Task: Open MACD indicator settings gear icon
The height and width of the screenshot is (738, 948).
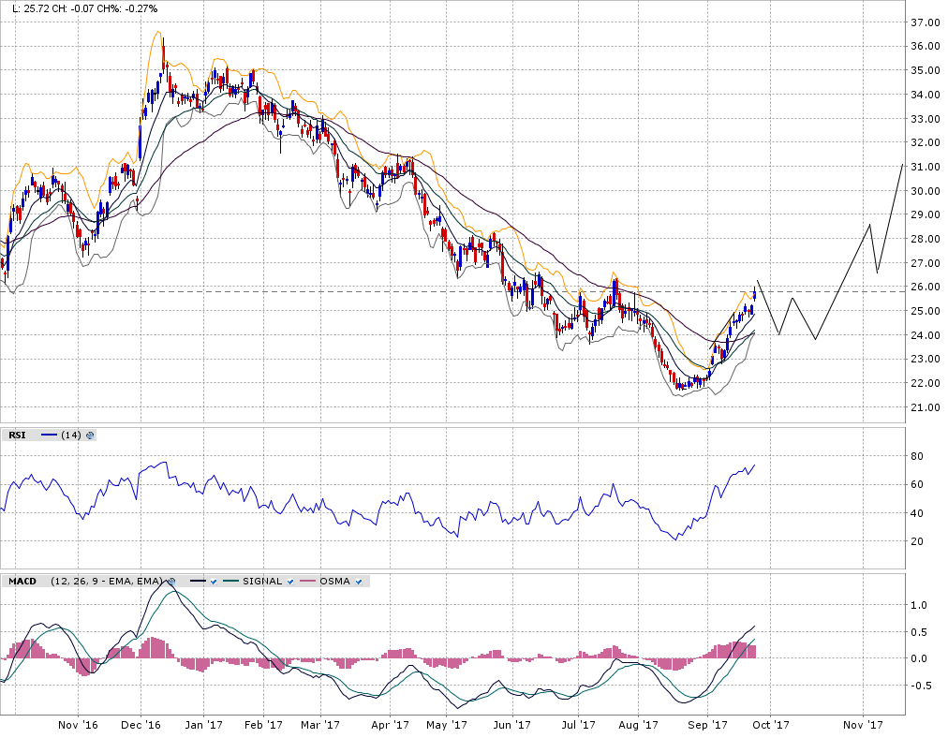Action: (x=170, y=582)
